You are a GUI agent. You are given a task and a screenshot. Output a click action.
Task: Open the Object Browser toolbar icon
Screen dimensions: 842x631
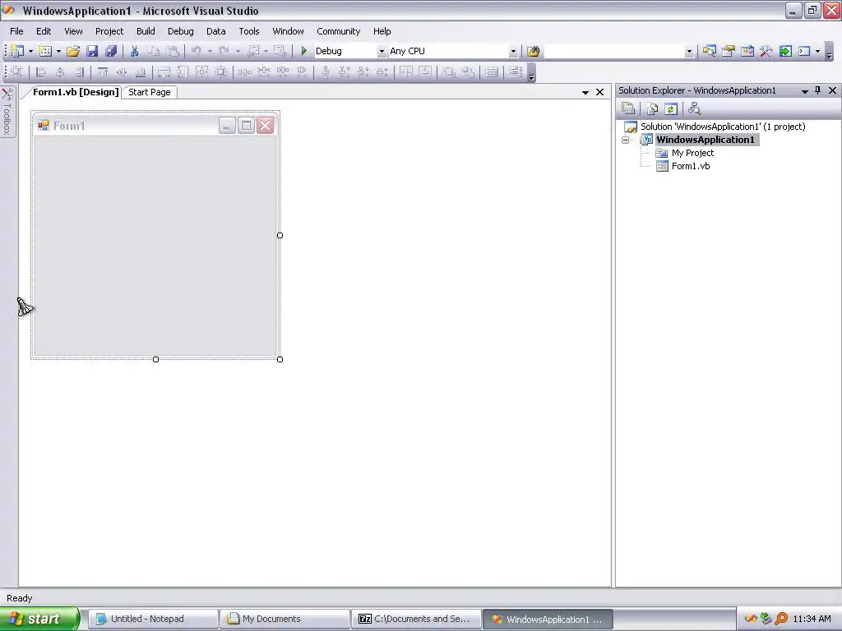coord(747,51)
